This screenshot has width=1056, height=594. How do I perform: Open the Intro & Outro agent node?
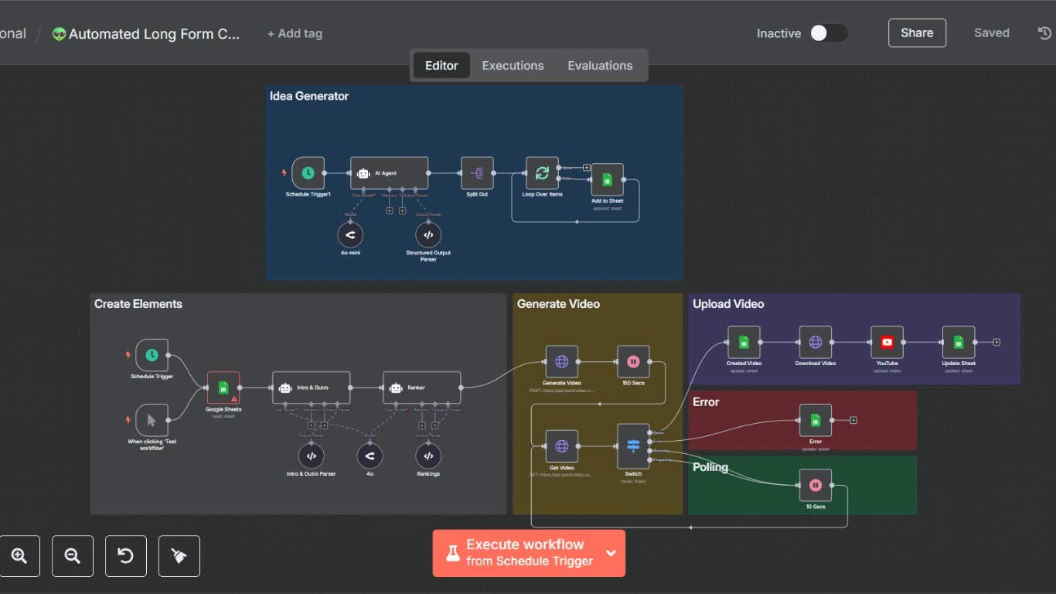[x=311, y=387]
